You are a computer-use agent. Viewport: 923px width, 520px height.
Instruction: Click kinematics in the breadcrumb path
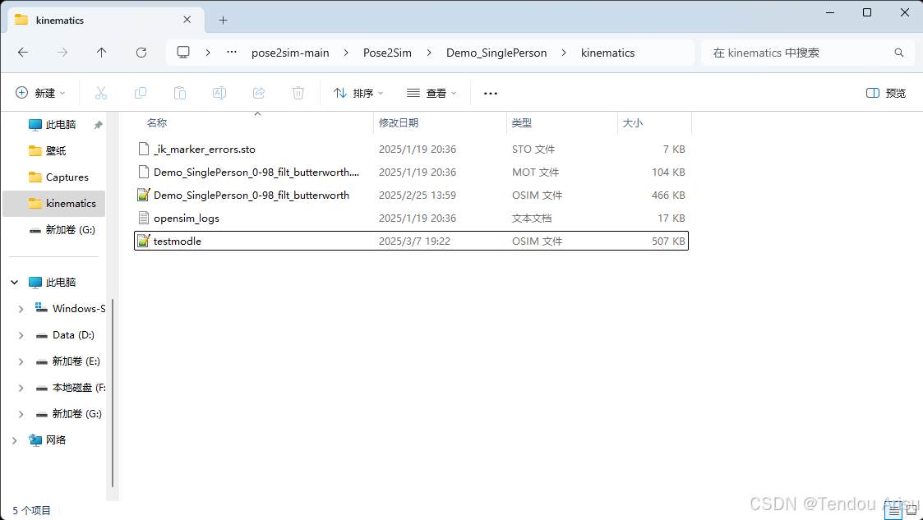click(607, 53)
